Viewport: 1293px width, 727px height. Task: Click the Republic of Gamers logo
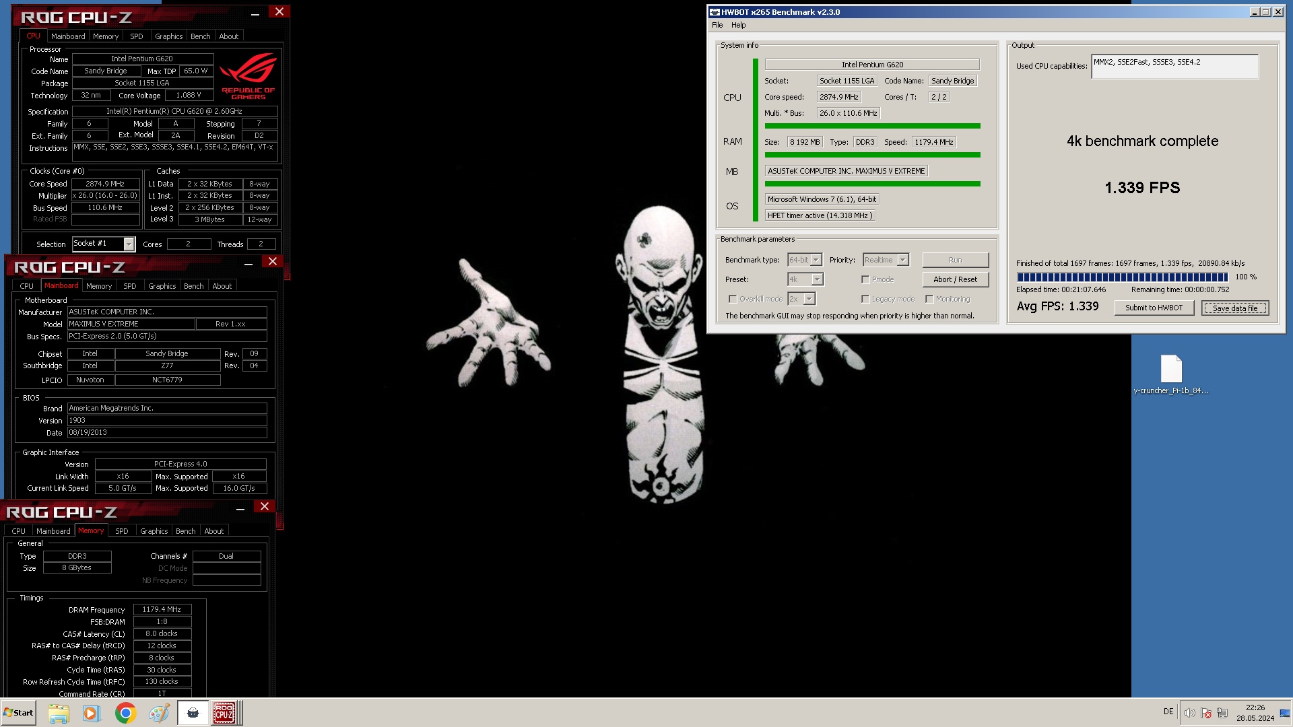[248, 76]
